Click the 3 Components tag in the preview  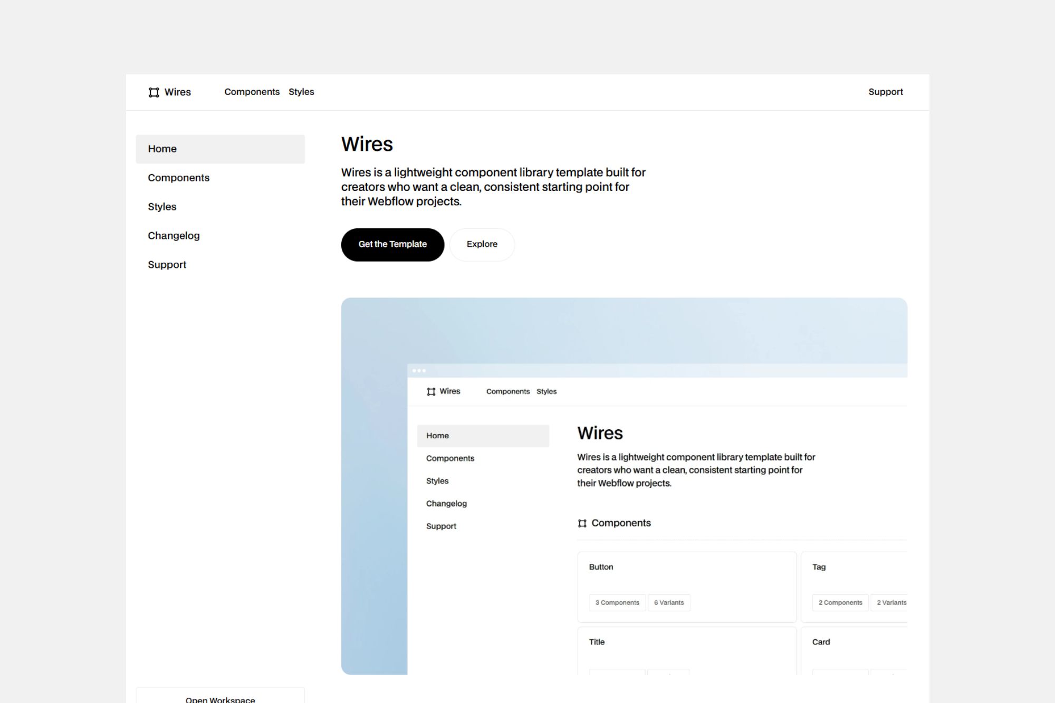(x=617, y=602)
